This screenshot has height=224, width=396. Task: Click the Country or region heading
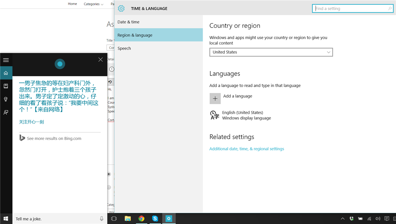(x=235, y=26)
